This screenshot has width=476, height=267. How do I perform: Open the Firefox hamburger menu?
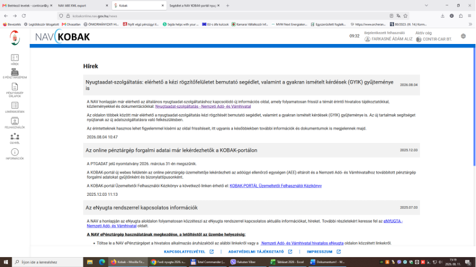point(470,16)
